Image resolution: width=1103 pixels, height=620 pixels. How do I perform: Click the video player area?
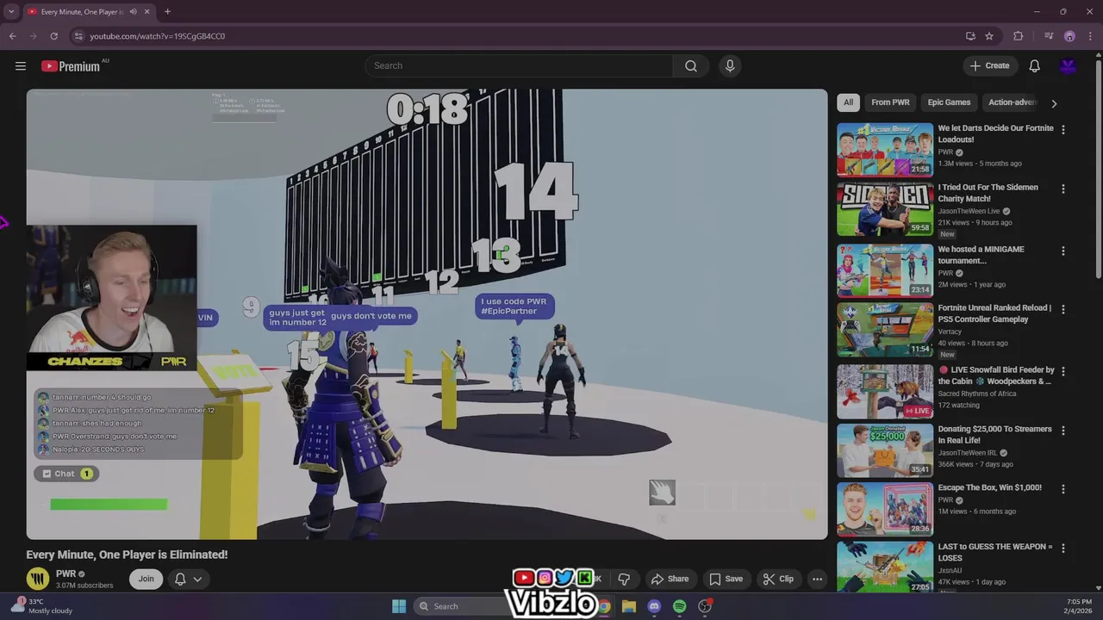tap(427, 314)
